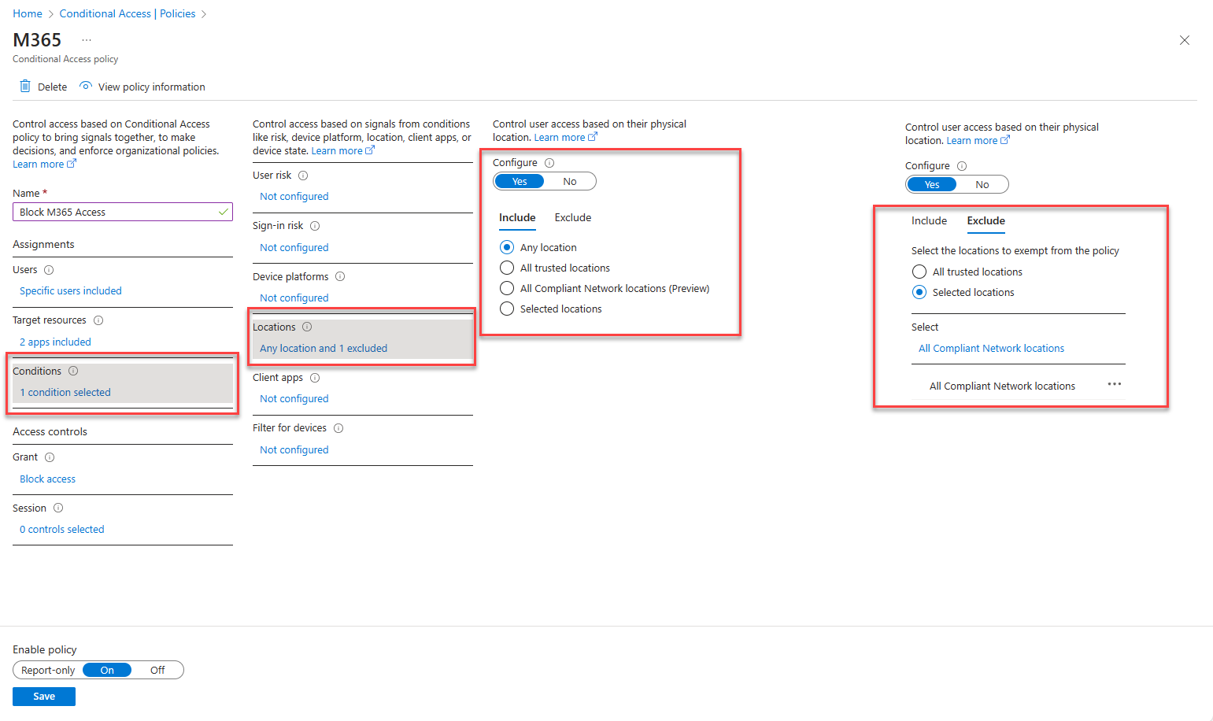
Task: Open 1 condition selected link
Action: [x=65, y=393]
